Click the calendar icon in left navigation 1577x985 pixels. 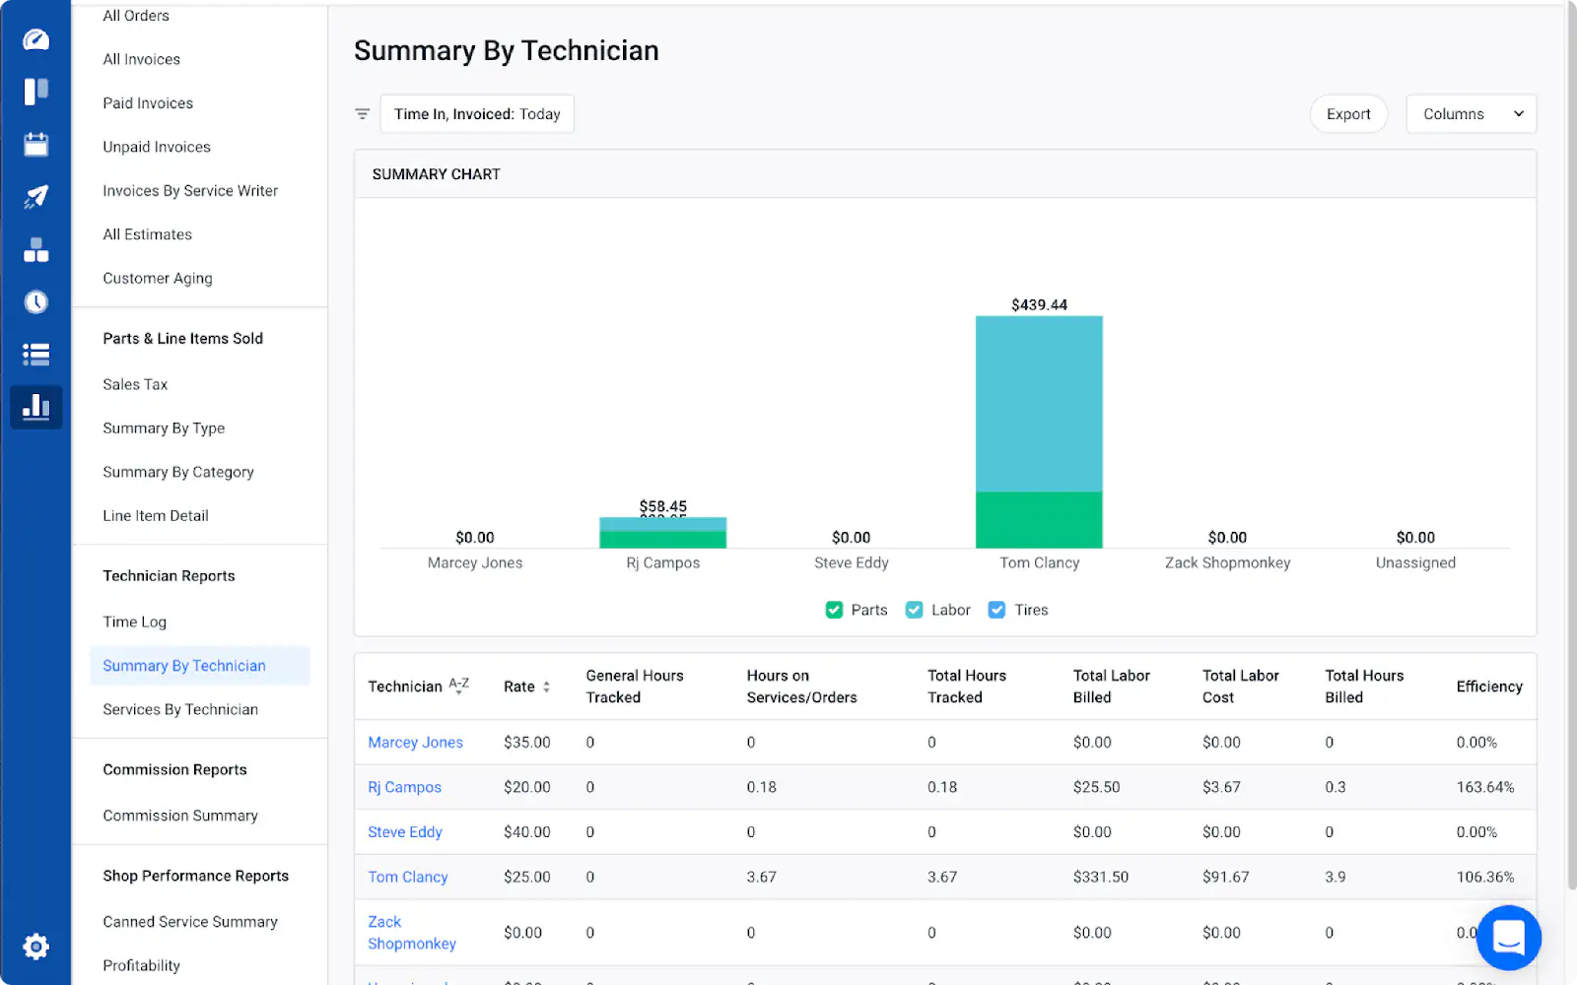[35, 145]
